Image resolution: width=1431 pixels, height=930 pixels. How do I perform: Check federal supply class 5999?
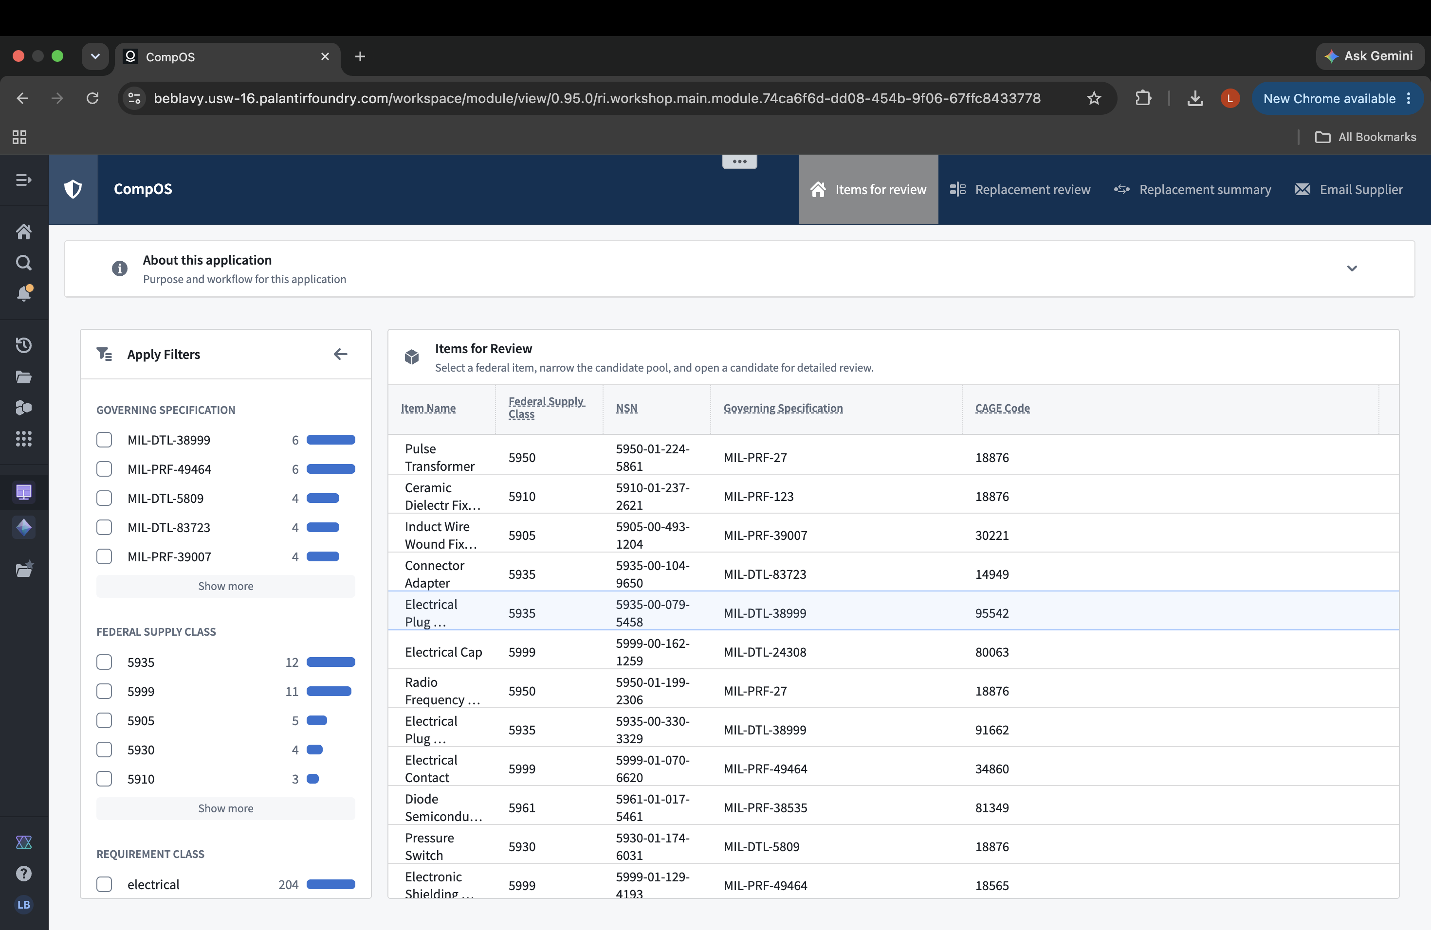point(104,692)
